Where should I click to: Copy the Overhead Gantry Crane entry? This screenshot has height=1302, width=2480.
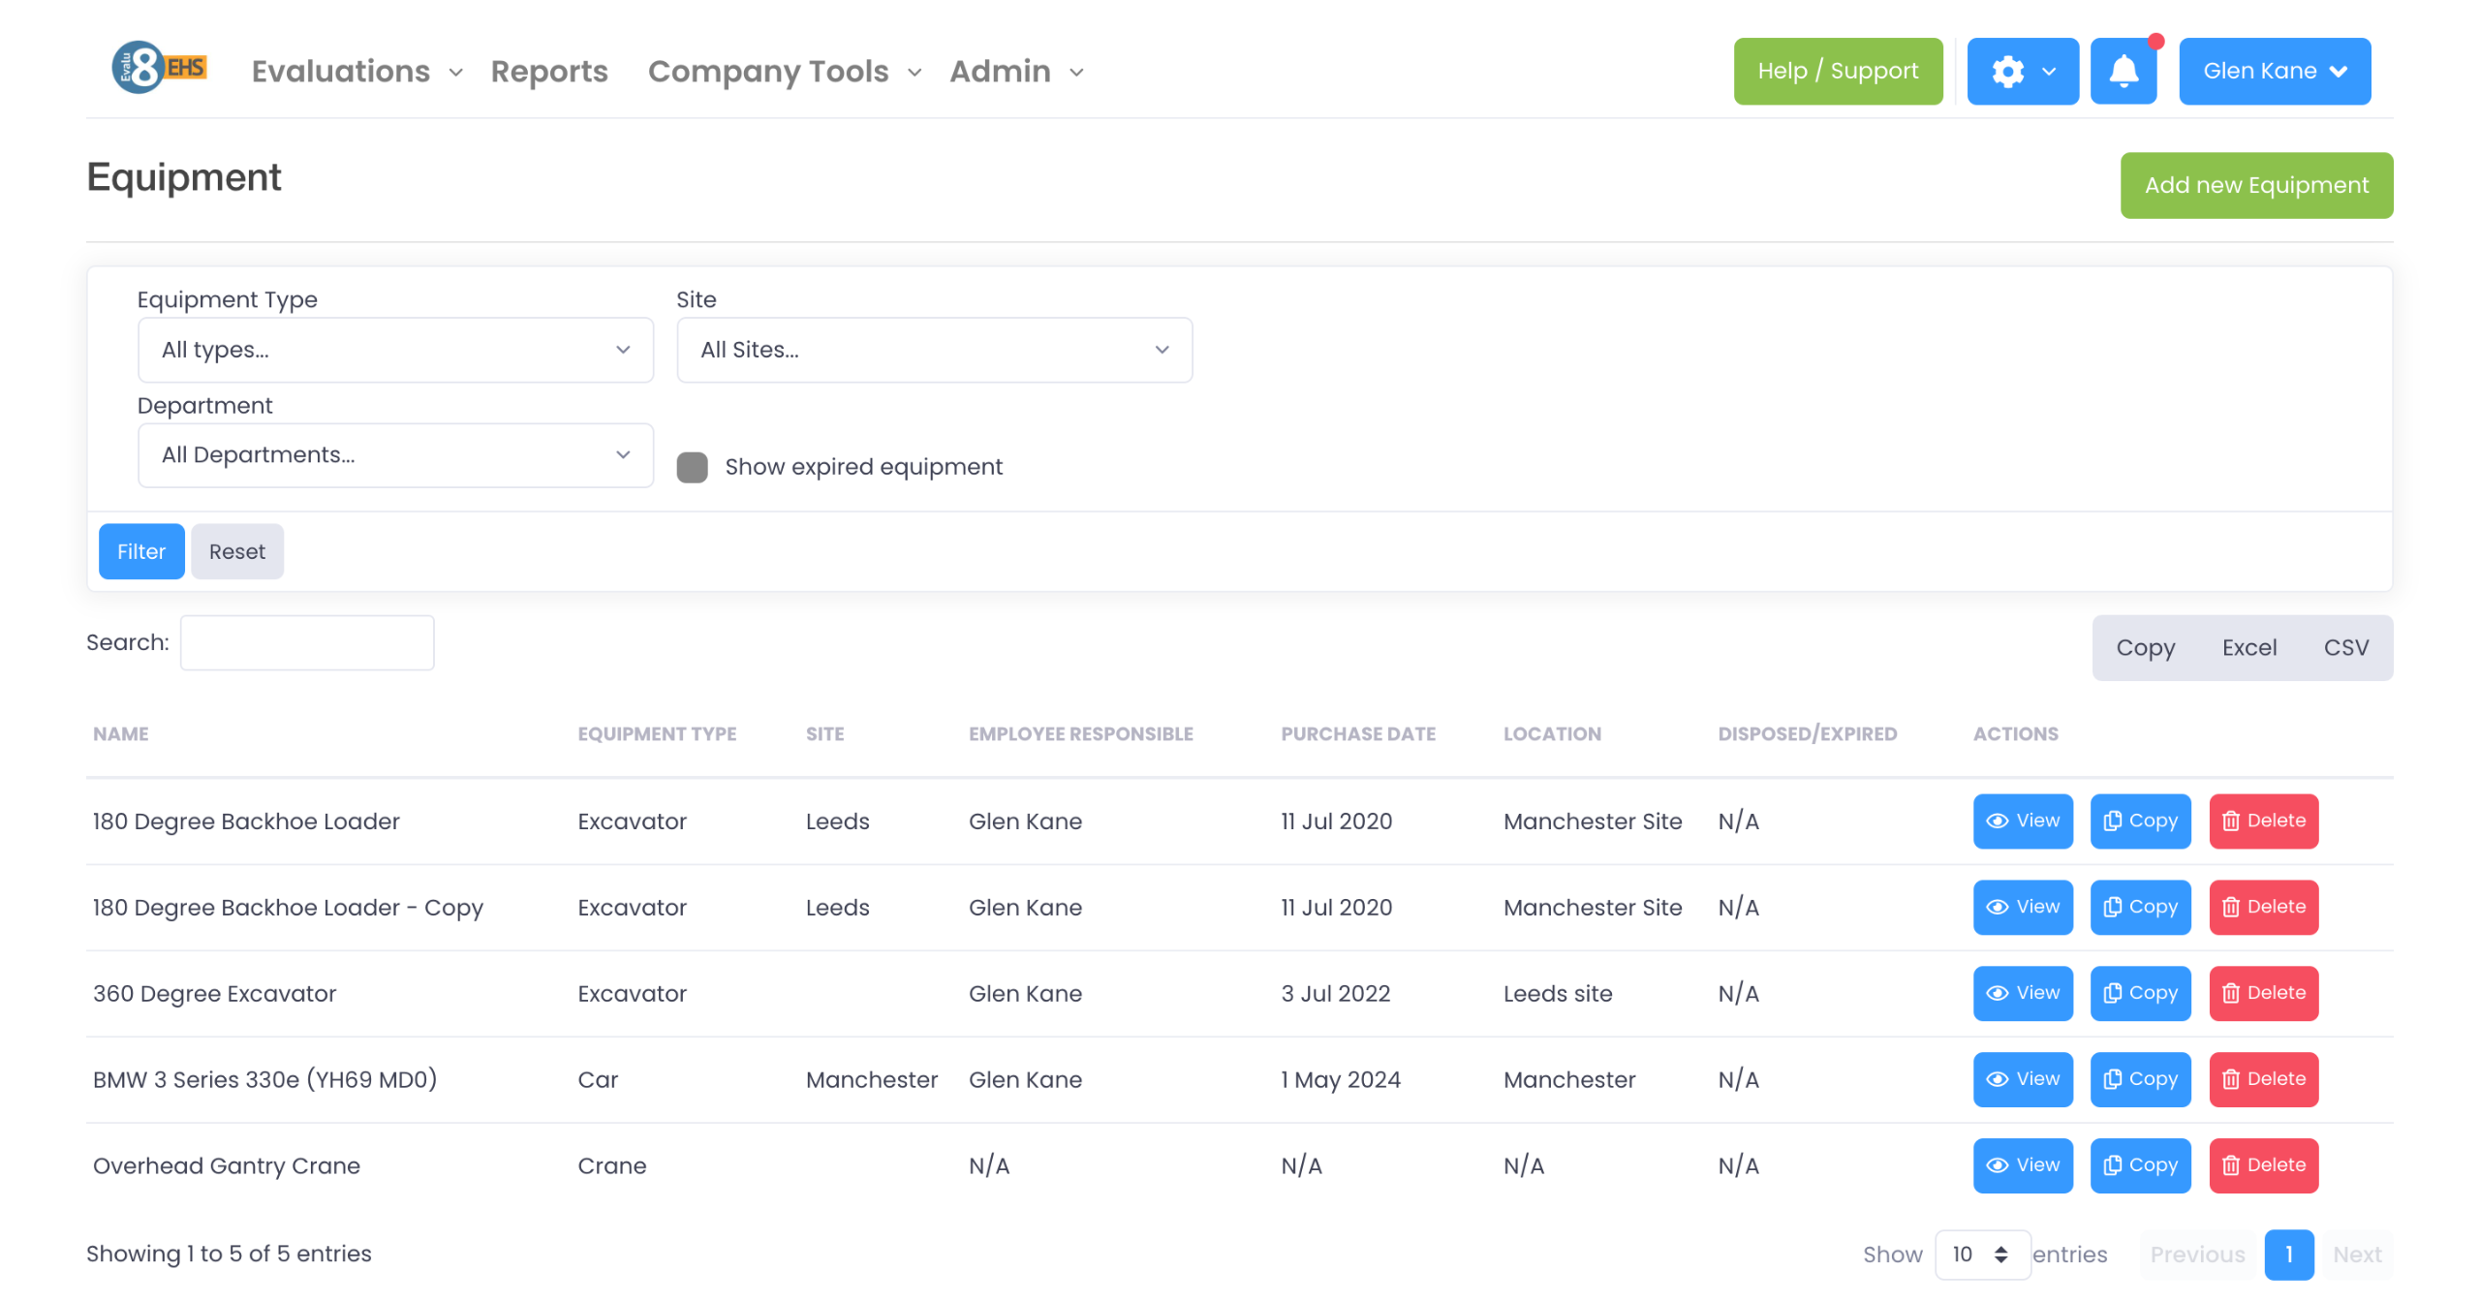tap(2139, 1165)
